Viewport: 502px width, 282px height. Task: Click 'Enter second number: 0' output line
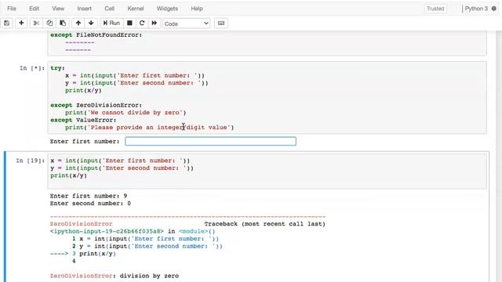click(90, 204)
